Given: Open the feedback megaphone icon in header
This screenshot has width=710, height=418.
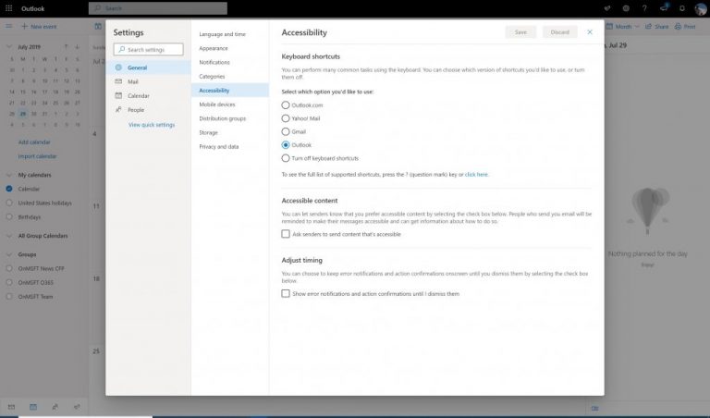Looking at the screenshot, I should (664, 8).
